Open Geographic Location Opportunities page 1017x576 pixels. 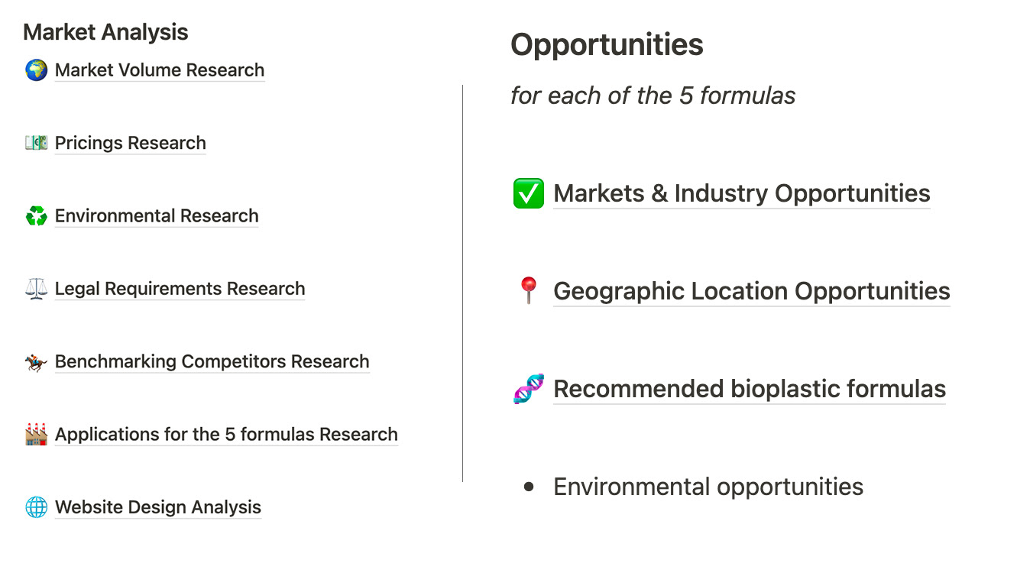point(752,291)
